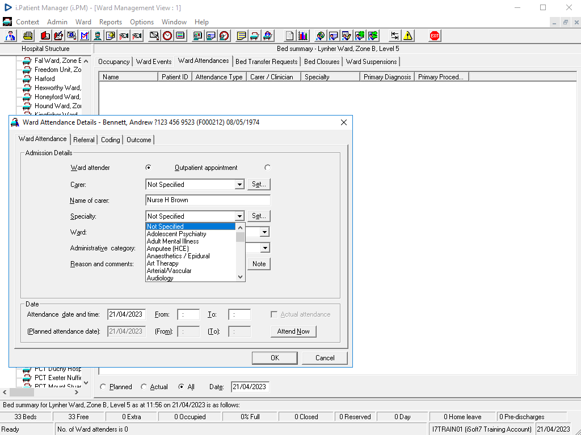Click the bar chart toolbar icon
This screenshot has height=435, width=581.
[303, 36]
